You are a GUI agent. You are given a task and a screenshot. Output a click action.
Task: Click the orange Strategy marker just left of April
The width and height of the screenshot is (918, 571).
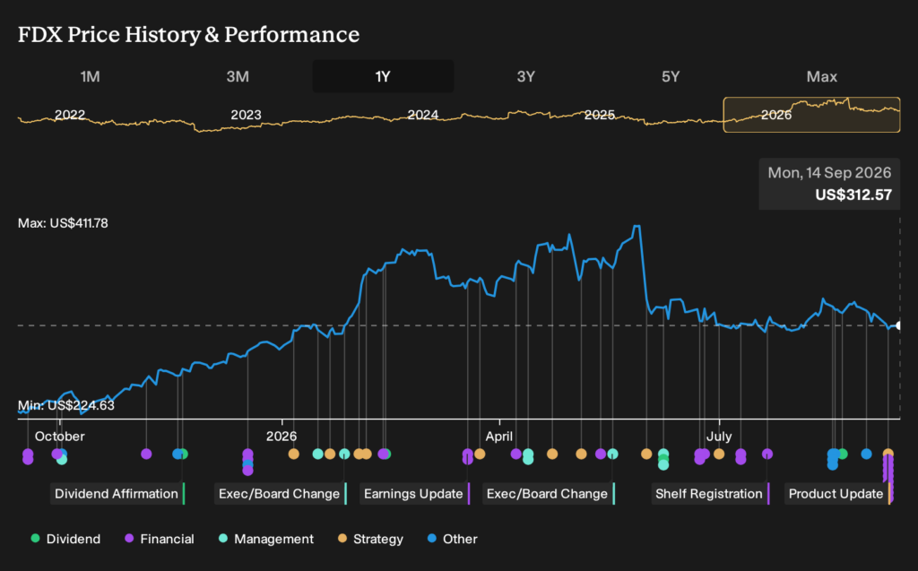480,454
